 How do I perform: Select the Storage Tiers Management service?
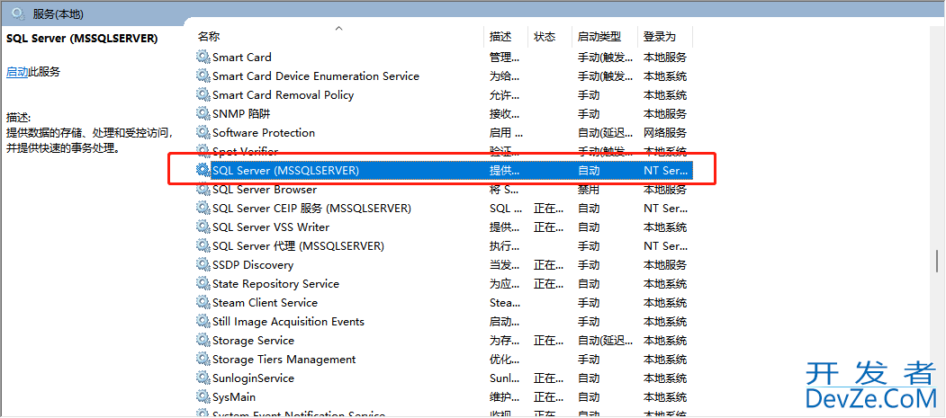[x=444, y=360]
